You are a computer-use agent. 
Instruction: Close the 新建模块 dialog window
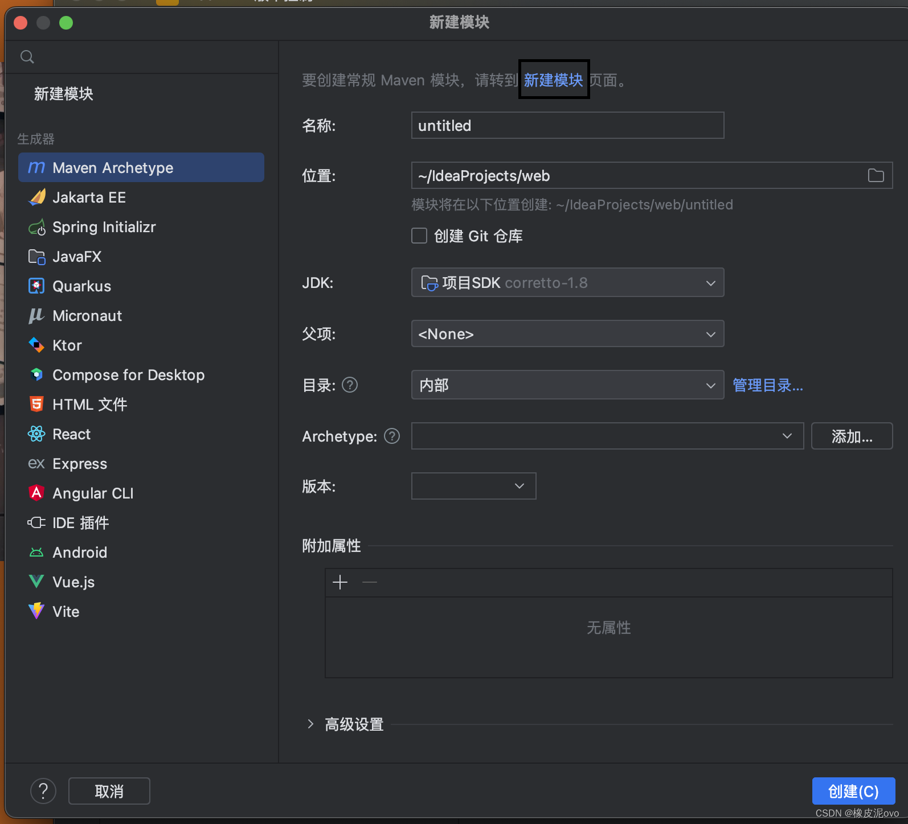(21, 23)
